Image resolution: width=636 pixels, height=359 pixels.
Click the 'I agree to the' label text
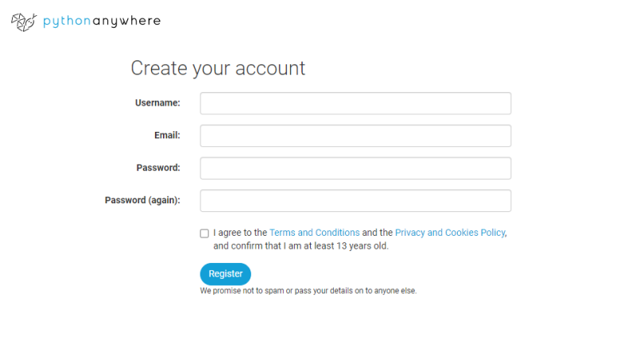click(240, 233)
